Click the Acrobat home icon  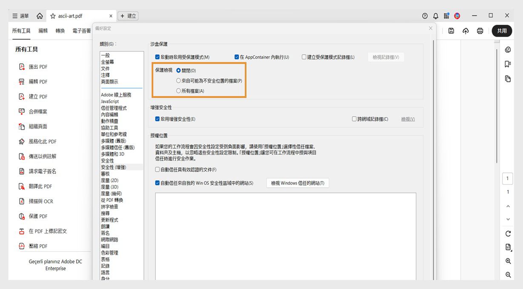pyautogui.click(x=40, y=16)
